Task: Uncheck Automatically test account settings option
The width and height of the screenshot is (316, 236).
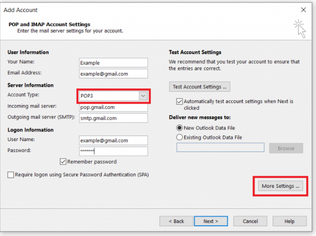Action: pos(179,101)
